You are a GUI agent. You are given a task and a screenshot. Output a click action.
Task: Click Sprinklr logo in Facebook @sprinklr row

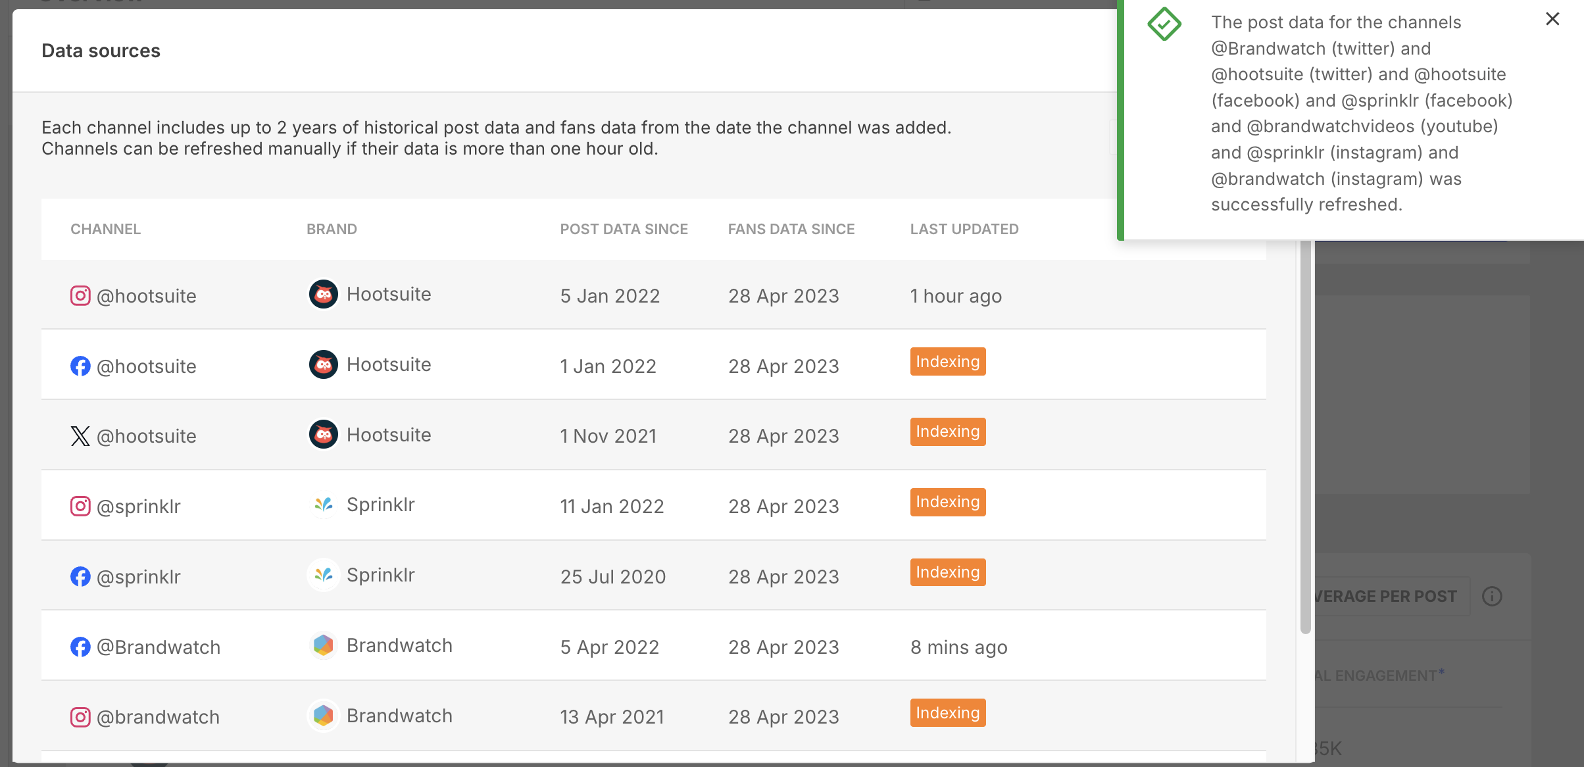324,575
